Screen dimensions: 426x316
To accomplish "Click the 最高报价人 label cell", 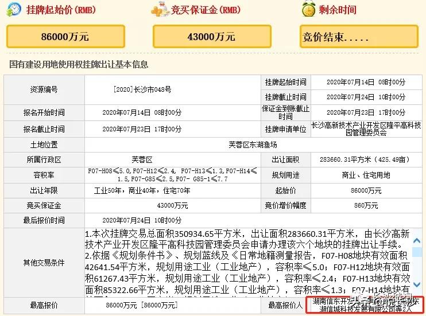I will [285, 305].
